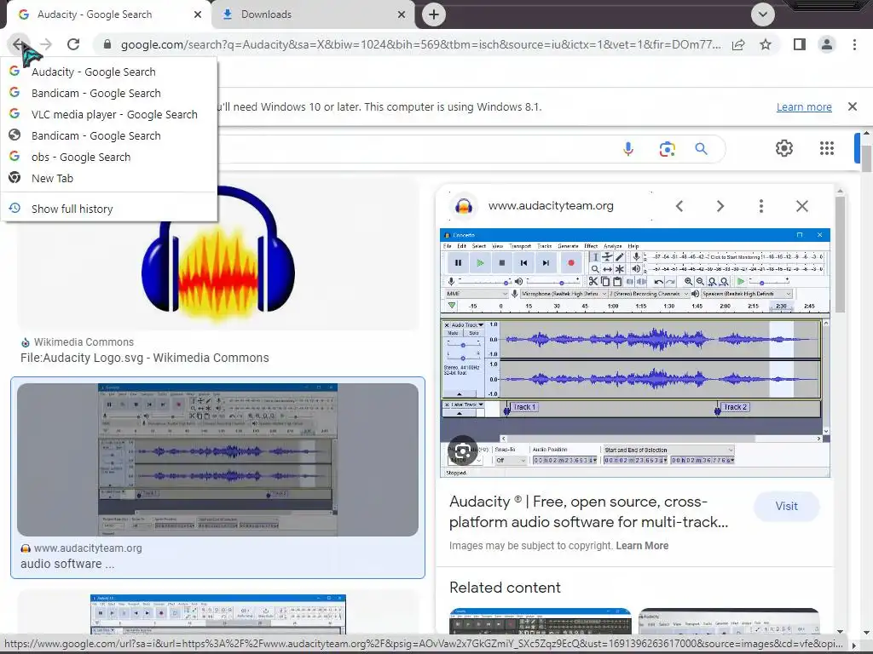873x654 pixels.
Task: Click the Visit button
Action: (786, 506)
